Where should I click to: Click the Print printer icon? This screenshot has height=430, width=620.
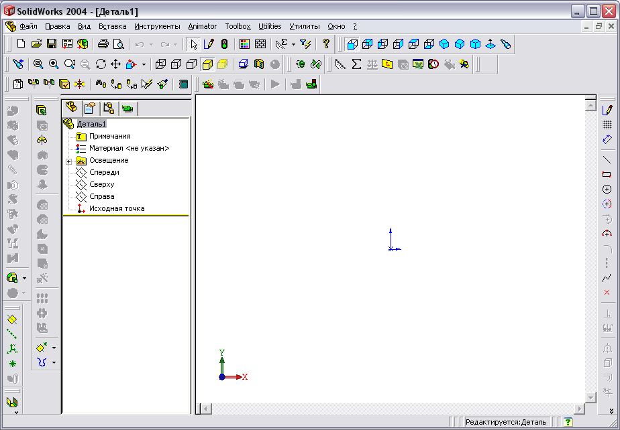pos(103,44)
